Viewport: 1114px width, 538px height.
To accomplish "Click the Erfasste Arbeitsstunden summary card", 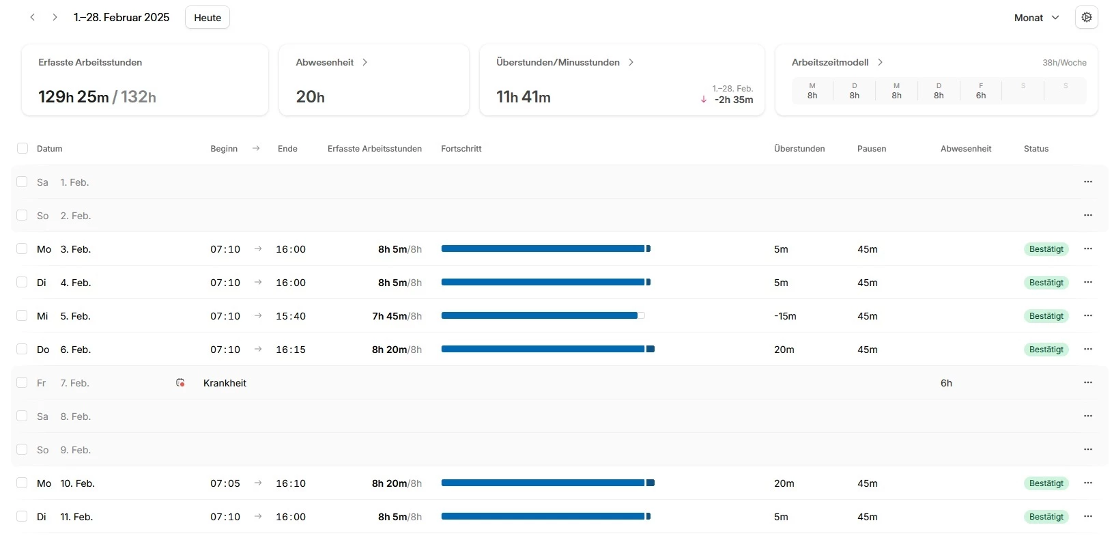I will pos(145,80).
